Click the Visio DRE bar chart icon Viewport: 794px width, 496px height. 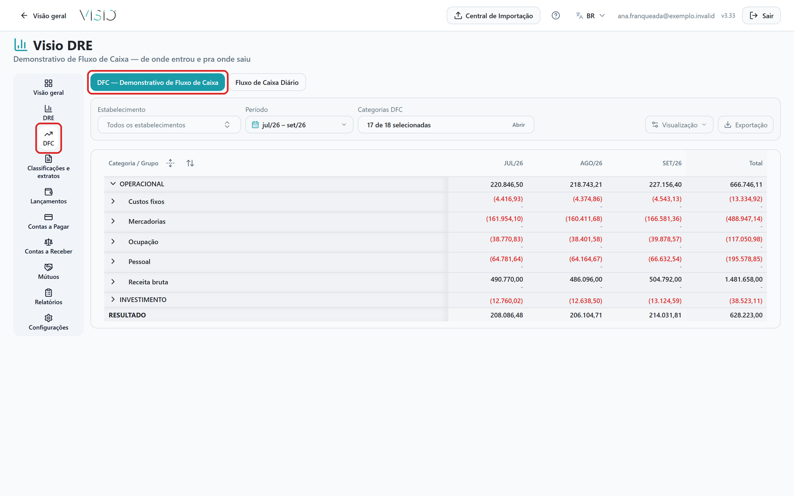coord(20,45)
